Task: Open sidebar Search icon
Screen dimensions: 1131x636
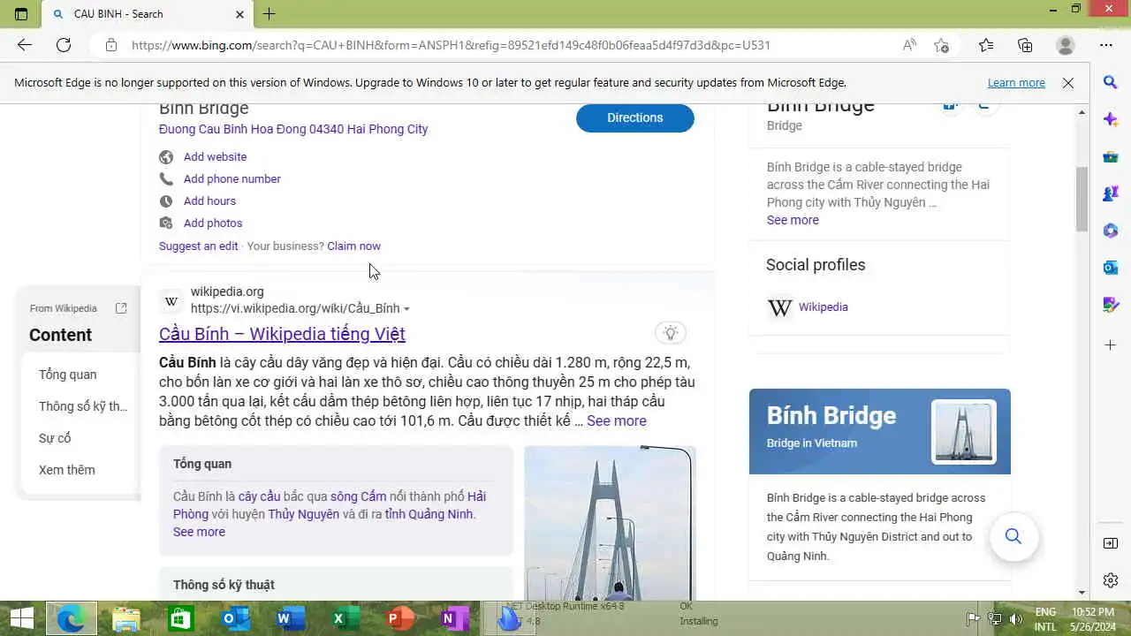Action: click(x=1111, y=82)
